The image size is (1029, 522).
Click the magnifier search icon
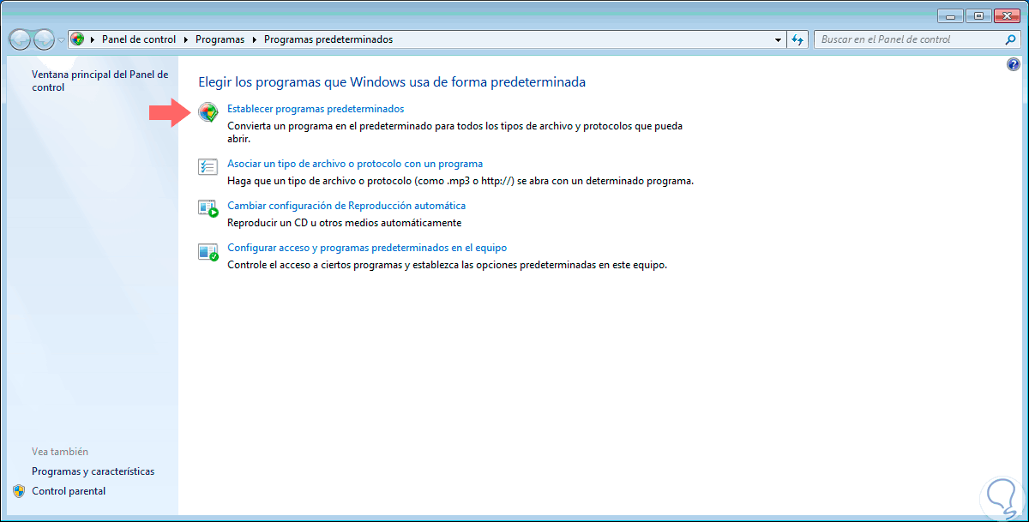(x=1011, y=39)
